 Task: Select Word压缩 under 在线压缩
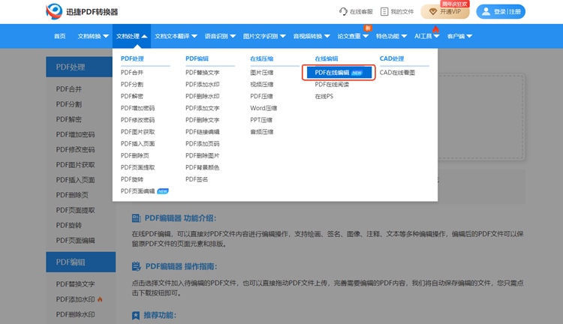263,108
